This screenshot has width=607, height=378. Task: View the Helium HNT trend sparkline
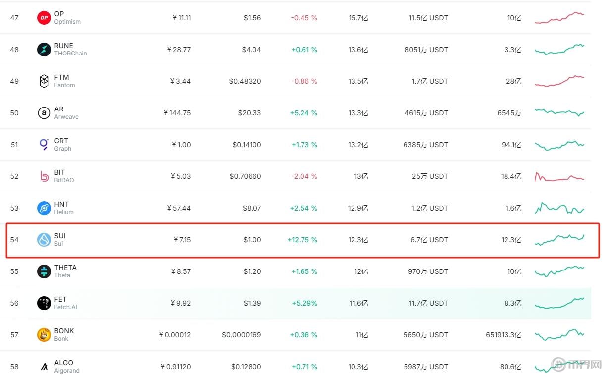pyautogui.click(x=559, y=208)
